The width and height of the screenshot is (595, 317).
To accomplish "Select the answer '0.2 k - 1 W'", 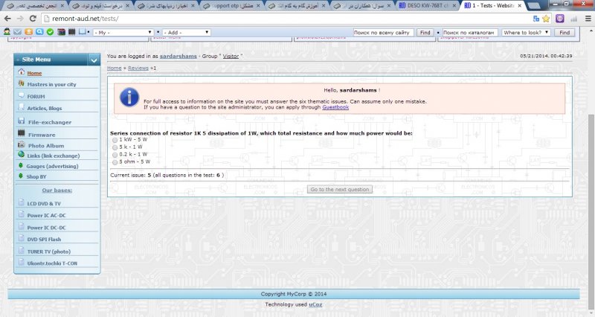I will pos(115,155).
